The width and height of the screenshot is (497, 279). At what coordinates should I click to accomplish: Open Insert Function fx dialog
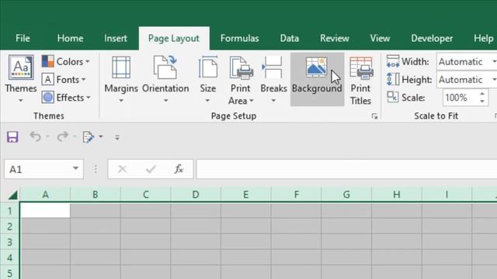[x=179, y=169]
